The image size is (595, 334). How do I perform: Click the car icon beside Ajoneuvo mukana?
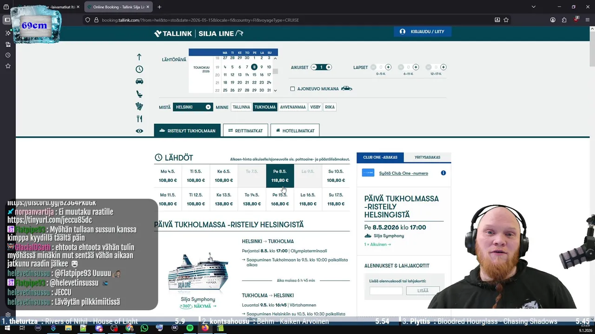[x=347, y=89]
